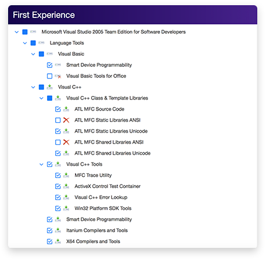Viewport: 266px width, 260px height.
Task: Click the install icon beside MFC Trace Utility
Action: point(66,175)
